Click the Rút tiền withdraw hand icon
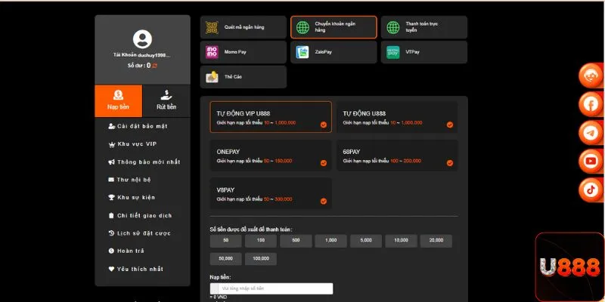Image resolution: width=605 pixels, height=302 pixels. point(166,95)
